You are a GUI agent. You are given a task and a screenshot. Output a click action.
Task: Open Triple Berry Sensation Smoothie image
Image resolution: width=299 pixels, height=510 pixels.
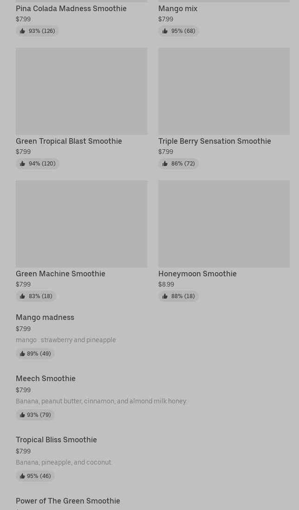tap(224, 91)
